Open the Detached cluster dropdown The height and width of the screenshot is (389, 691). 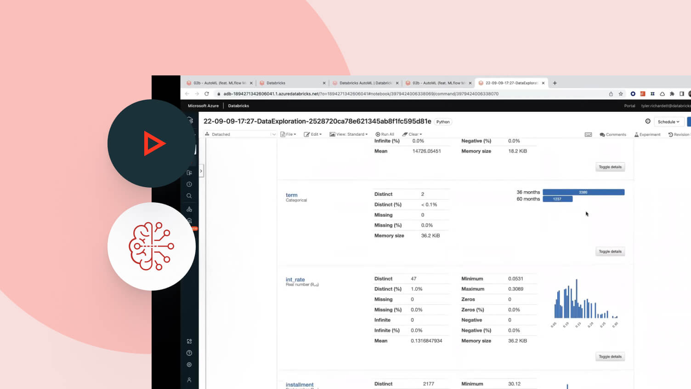click(240, 134)
